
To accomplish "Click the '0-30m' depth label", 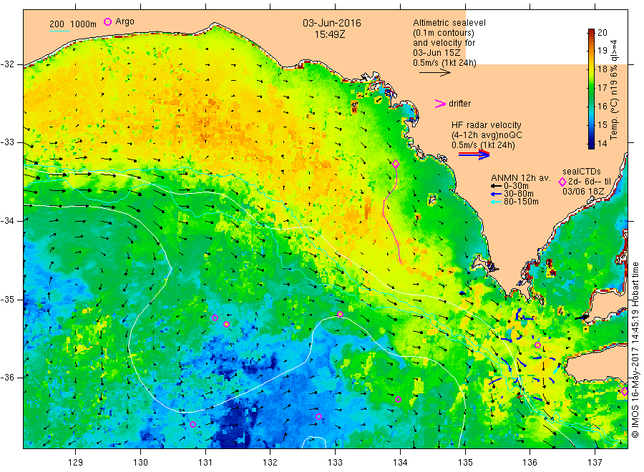I will (x=516, y=186).
